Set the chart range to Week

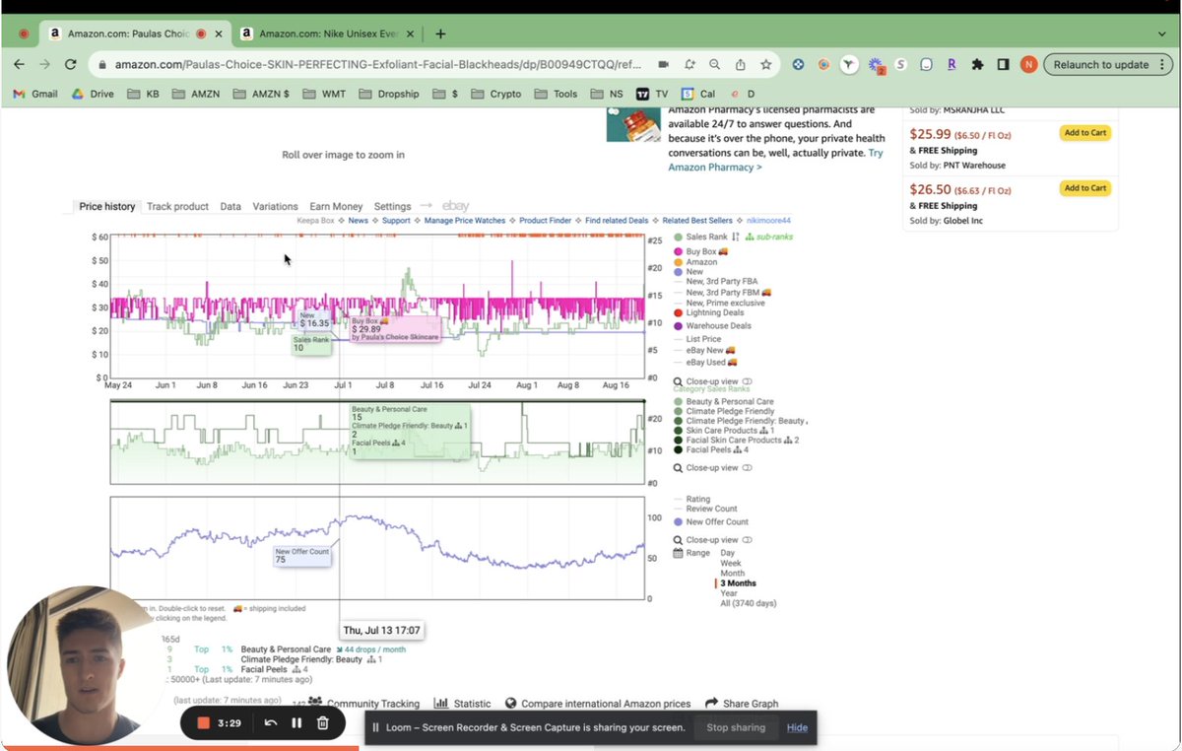(x=731, y=563)
